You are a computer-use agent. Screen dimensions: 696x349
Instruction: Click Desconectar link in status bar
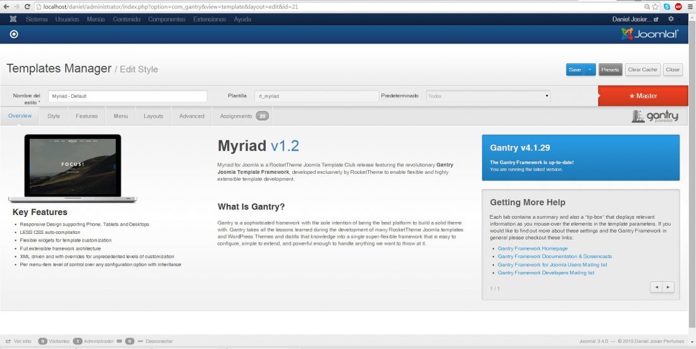[x=156, y=341]
